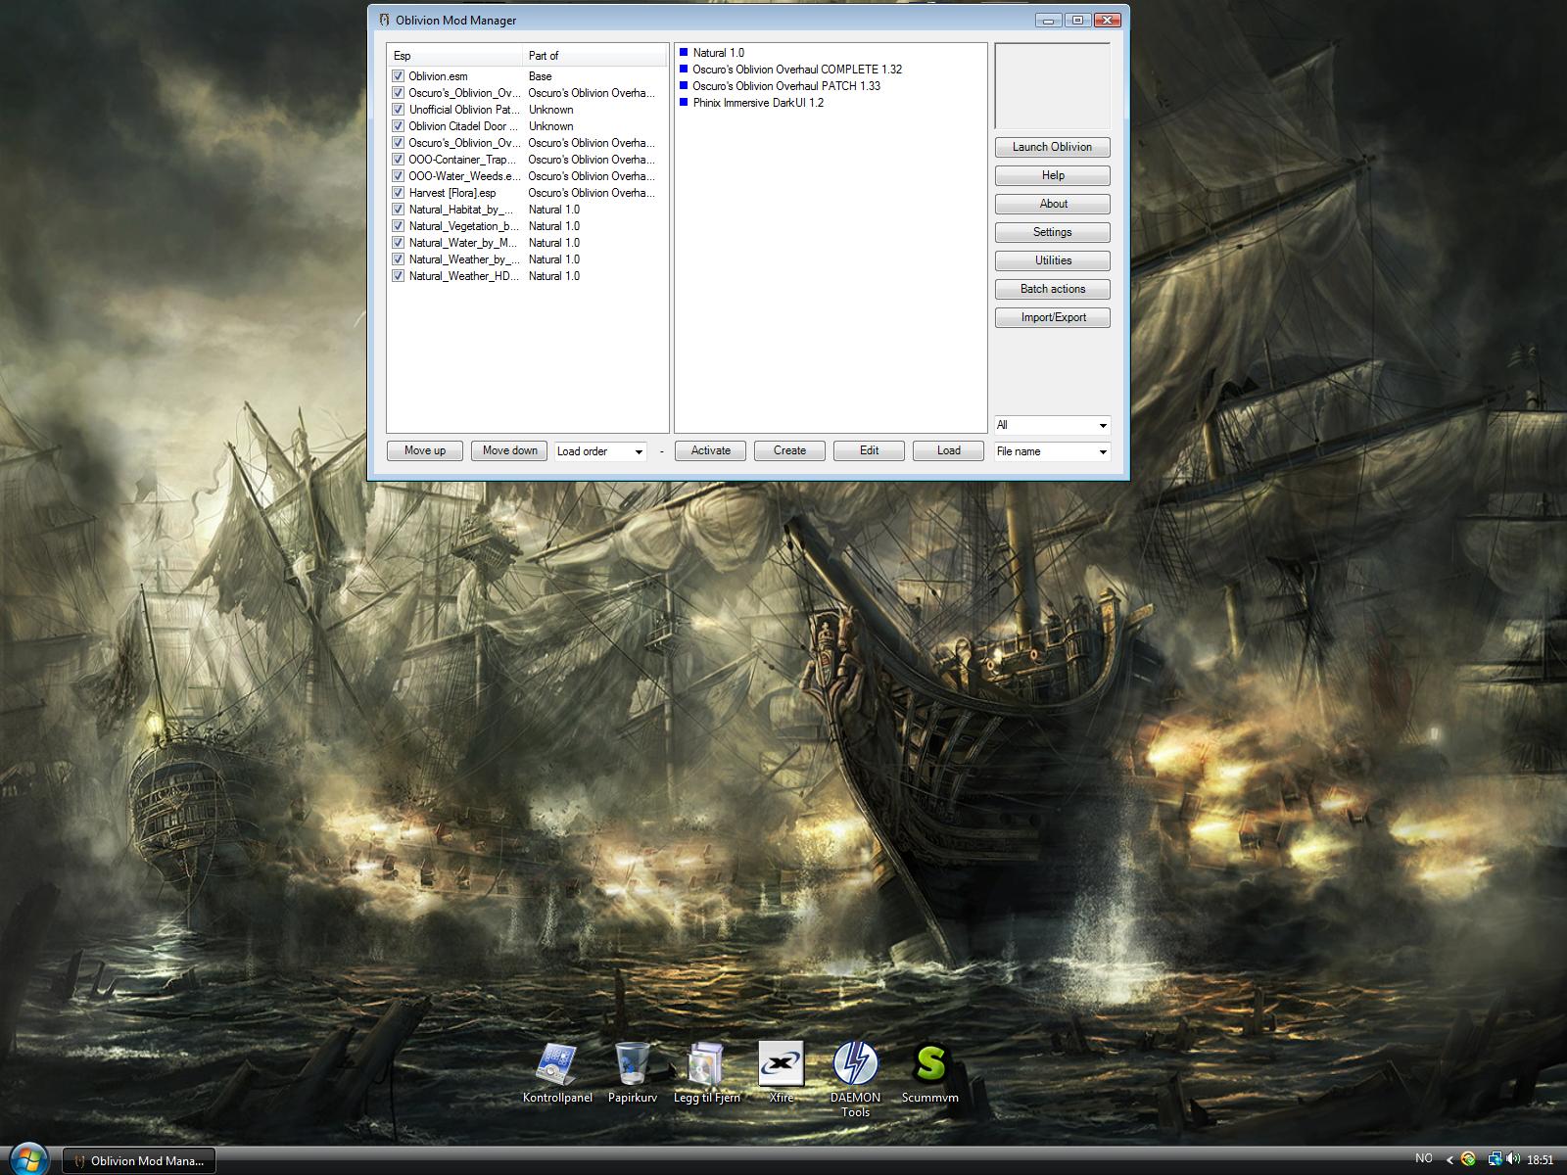Select the Oblivion.esm row
This screenshot has height=1175, width=1567.
pos(527,76)
